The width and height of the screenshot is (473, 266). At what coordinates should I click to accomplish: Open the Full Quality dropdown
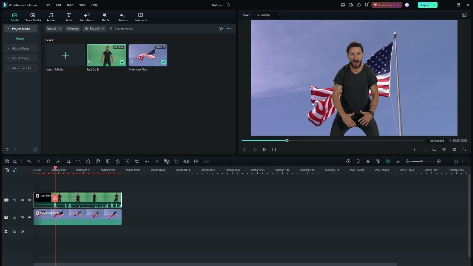click(268, 15)
